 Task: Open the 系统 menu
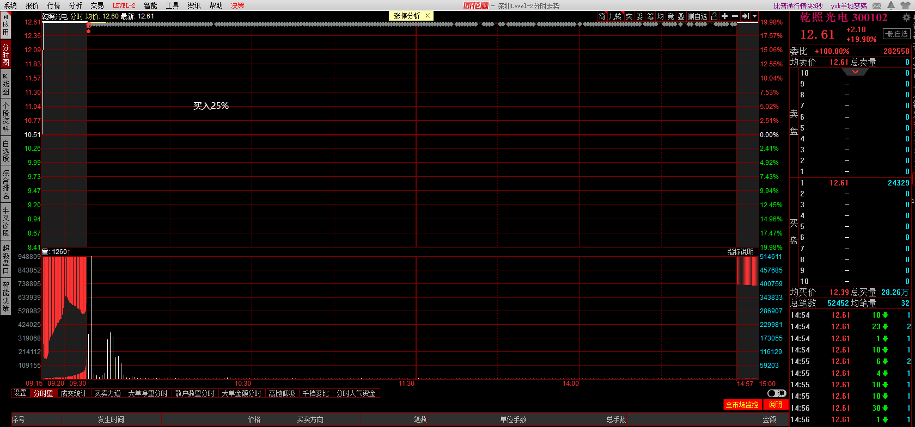pos(10,5)
